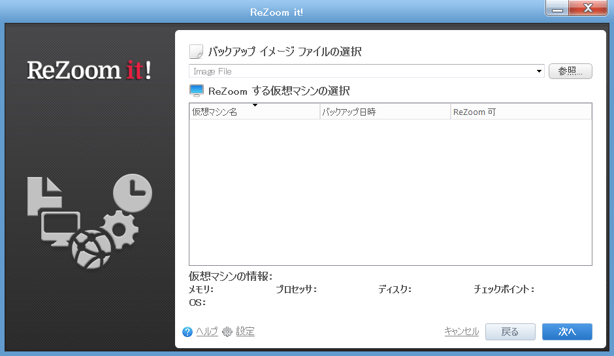Click the キャンセル link
The width and height of the screenshot is (614, 356).
[462, 332]
